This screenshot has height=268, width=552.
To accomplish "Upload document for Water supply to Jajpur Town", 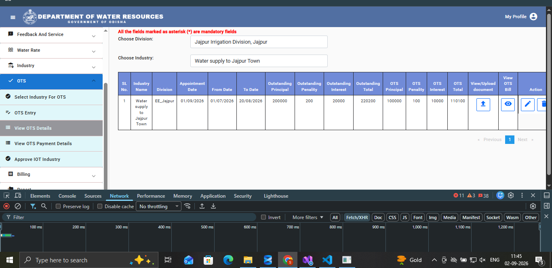I will pyautogui.click(x=483, y=104).
